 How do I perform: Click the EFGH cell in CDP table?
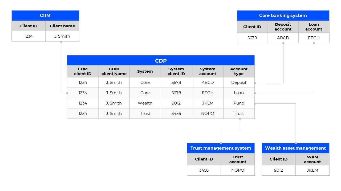point(208,93)
